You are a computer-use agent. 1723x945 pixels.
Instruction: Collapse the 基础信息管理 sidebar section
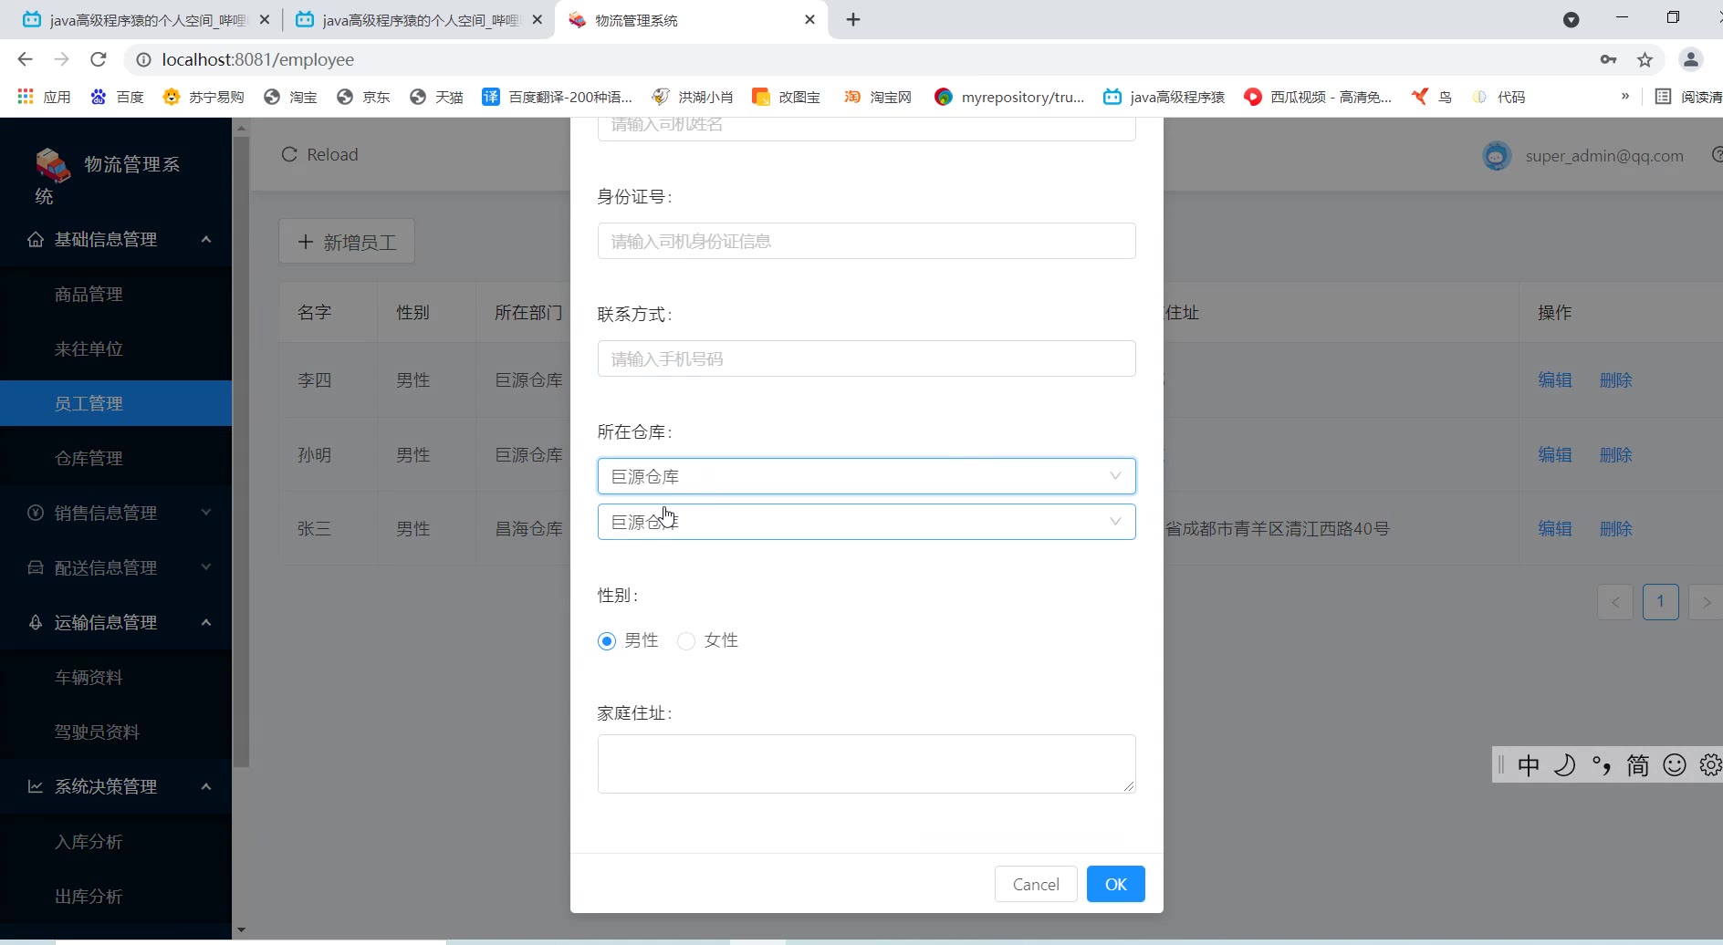[116, 239]
